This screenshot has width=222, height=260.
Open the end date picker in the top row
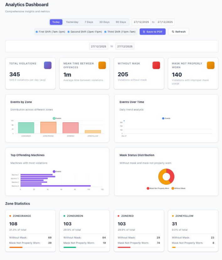coord(165,22)
